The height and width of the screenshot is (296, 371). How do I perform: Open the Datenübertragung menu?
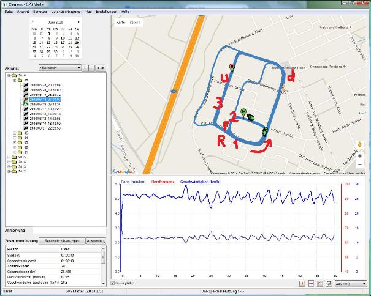[66, 12]
